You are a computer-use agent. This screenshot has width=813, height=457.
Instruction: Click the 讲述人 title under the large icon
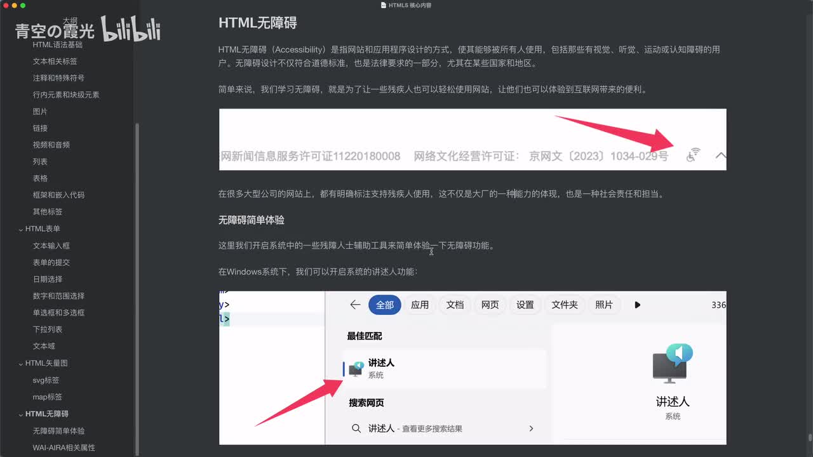pyautogui.click(x=673, y=401)
